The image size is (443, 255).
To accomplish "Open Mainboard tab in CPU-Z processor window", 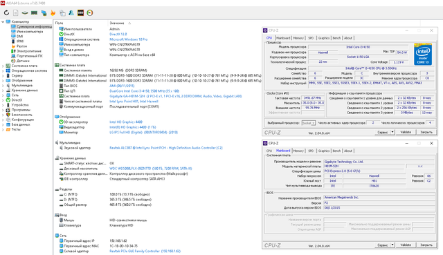I will (x=283, y=38).
